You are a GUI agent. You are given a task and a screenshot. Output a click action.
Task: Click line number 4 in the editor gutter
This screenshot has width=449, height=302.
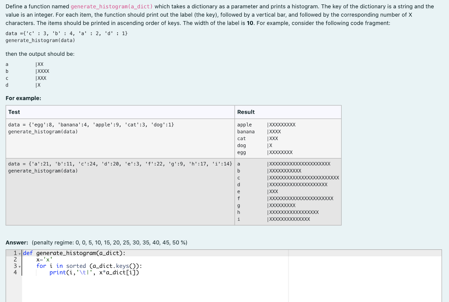[x=14, y=272]
